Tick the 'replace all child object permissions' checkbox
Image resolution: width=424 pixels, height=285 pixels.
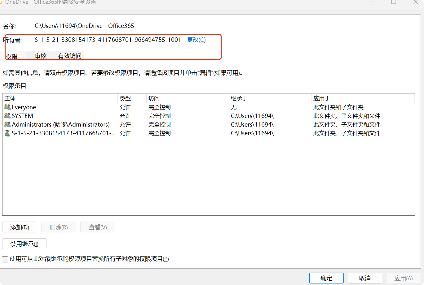[x=5, y=259]
